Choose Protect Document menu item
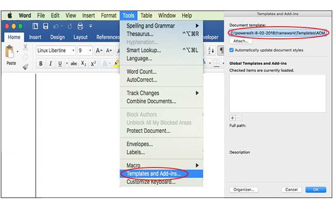This screenshot has height=208, width=333. [161, 131]
